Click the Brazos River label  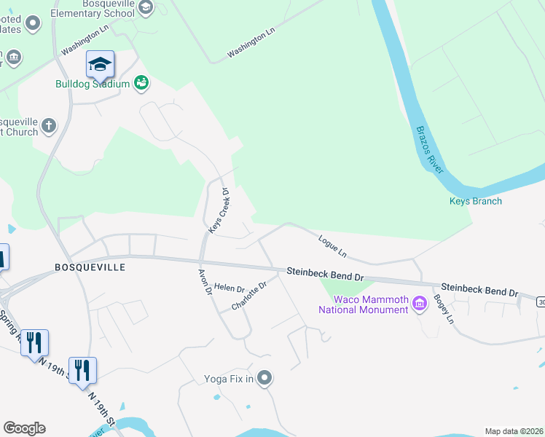pyautogui.click(x=430, y=150)
